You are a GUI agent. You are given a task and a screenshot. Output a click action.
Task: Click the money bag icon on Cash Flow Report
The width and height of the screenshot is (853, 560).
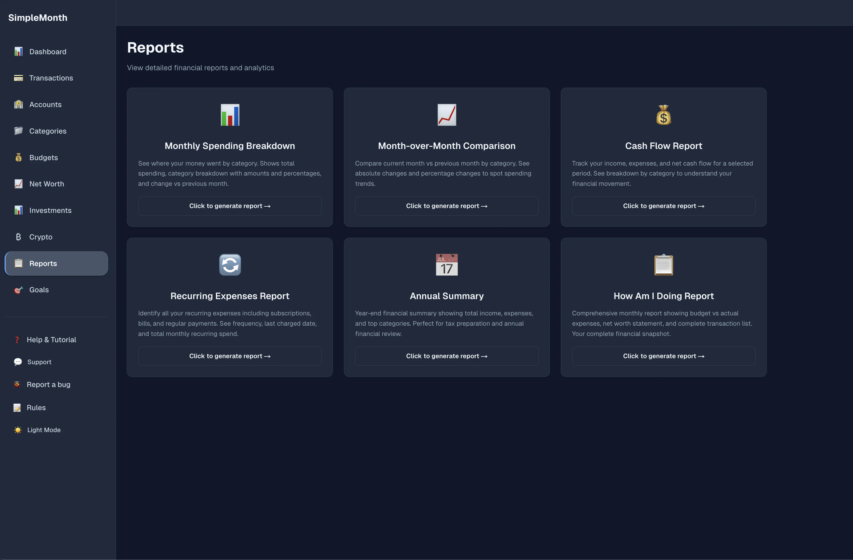pos(663,114)
